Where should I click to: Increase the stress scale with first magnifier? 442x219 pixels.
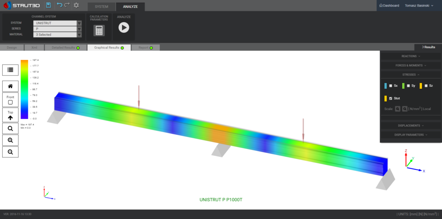click(398, 109)
